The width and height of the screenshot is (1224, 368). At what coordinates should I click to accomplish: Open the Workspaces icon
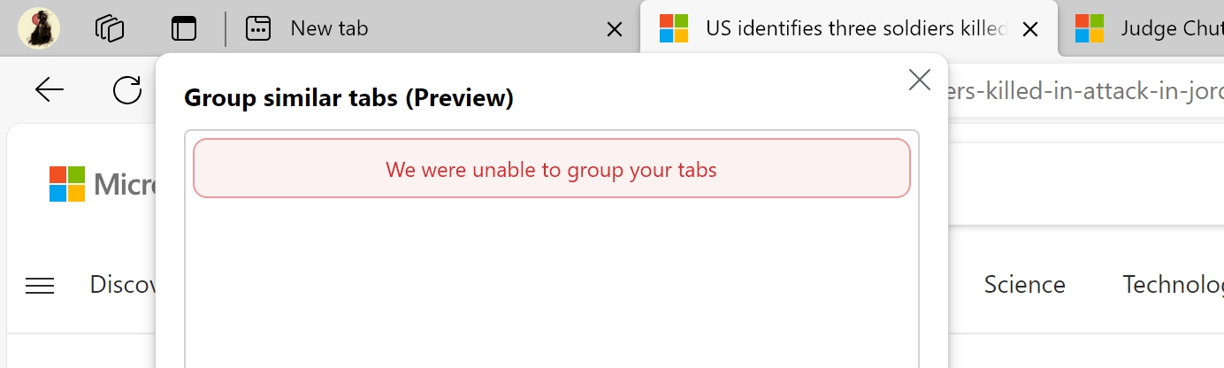tap(110, 28)
